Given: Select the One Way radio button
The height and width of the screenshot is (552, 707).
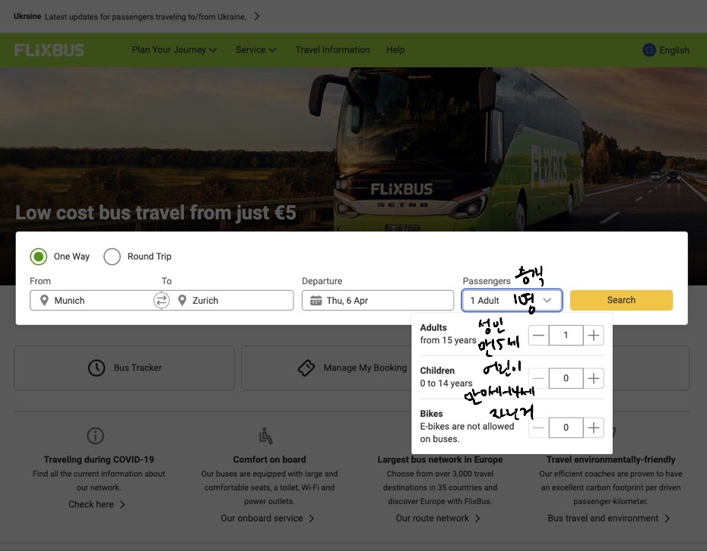Looking at the screenshot, I should pos(39,257).
